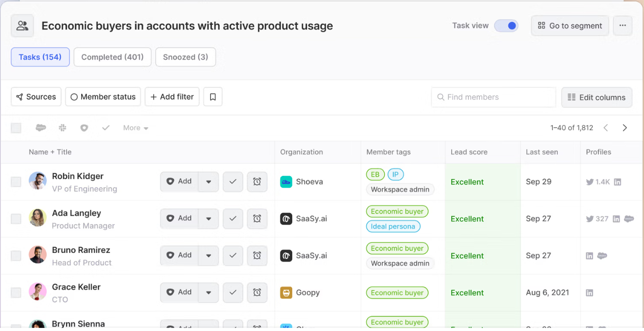
Task: Click the Edit columns button
Action: [x=596, y=97]
